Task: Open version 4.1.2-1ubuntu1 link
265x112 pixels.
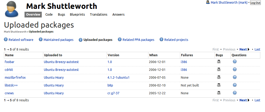Action: [118, 78]
